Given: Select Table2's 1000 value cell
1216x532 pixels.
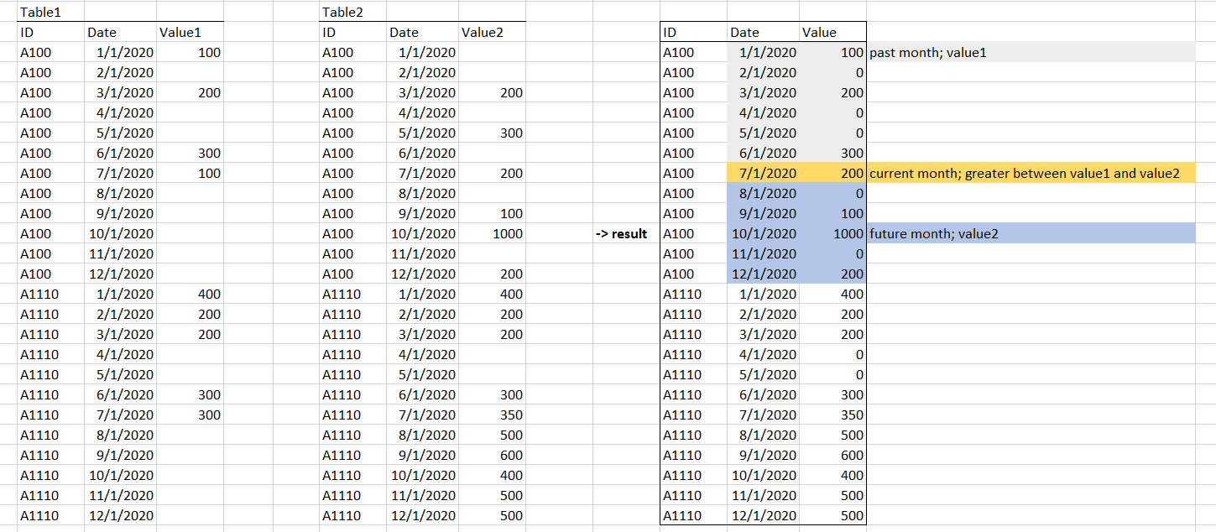Looking at the screenshot, I should point(492,233).
